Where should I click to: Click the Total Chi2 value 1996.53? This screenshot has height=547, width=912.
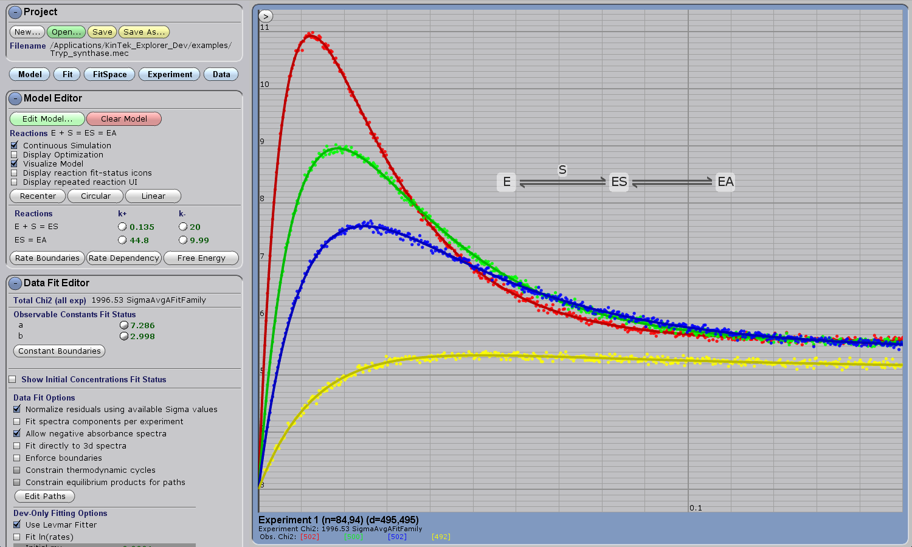(x=107, y=300)
